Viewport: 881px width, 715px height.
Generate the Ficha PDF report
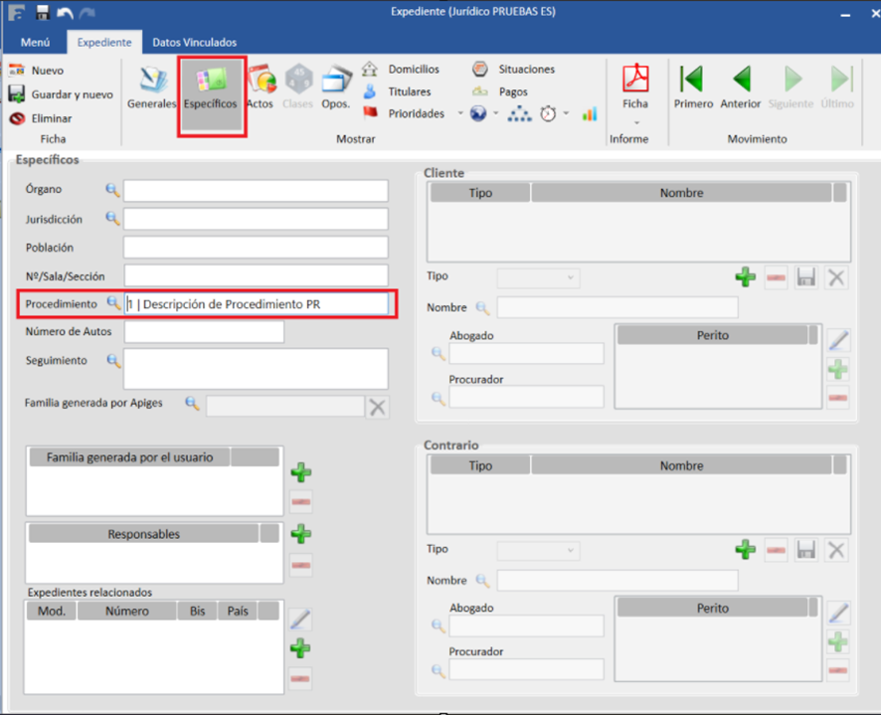(634, 87)
